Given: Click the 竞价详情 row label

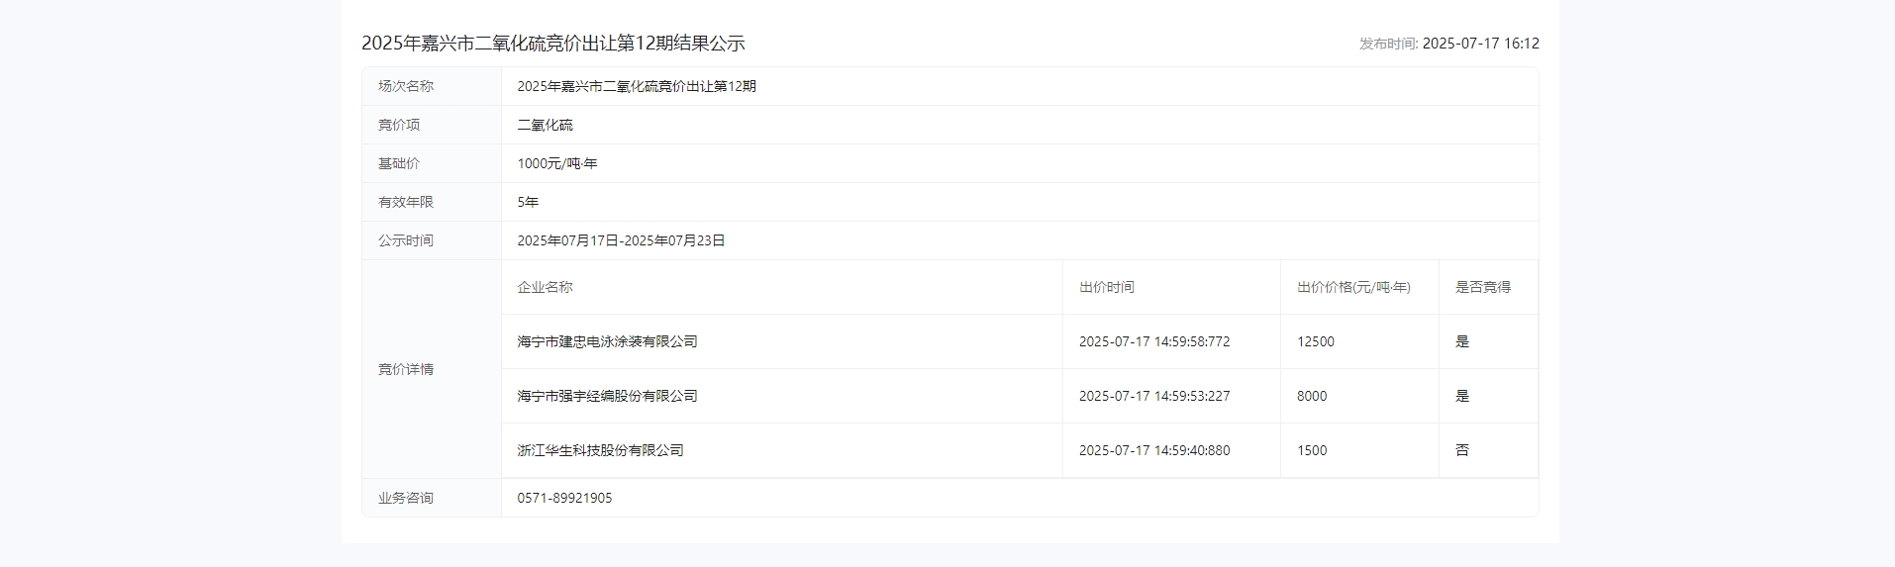Looking at the screenshot, I should 406,369.
